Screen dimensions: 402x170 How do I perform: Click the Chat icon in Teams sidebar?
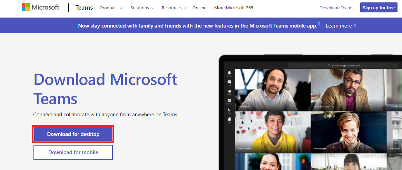click(229, 83)
